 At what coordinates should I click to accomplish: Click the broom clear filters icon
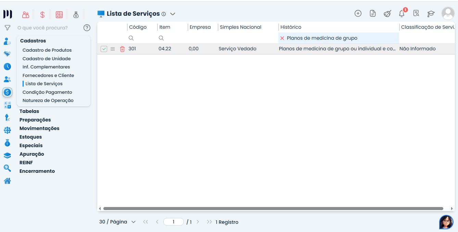(x=387, y=14)
